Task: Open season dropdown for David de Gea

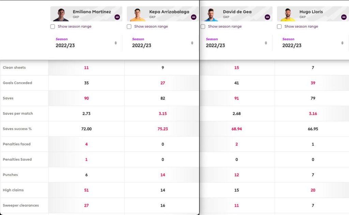Action: coord(237,43)
